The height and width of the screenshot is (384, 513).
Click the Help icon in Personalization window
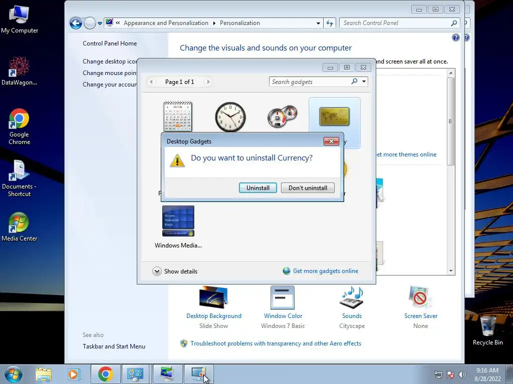[x=456, y=37]
